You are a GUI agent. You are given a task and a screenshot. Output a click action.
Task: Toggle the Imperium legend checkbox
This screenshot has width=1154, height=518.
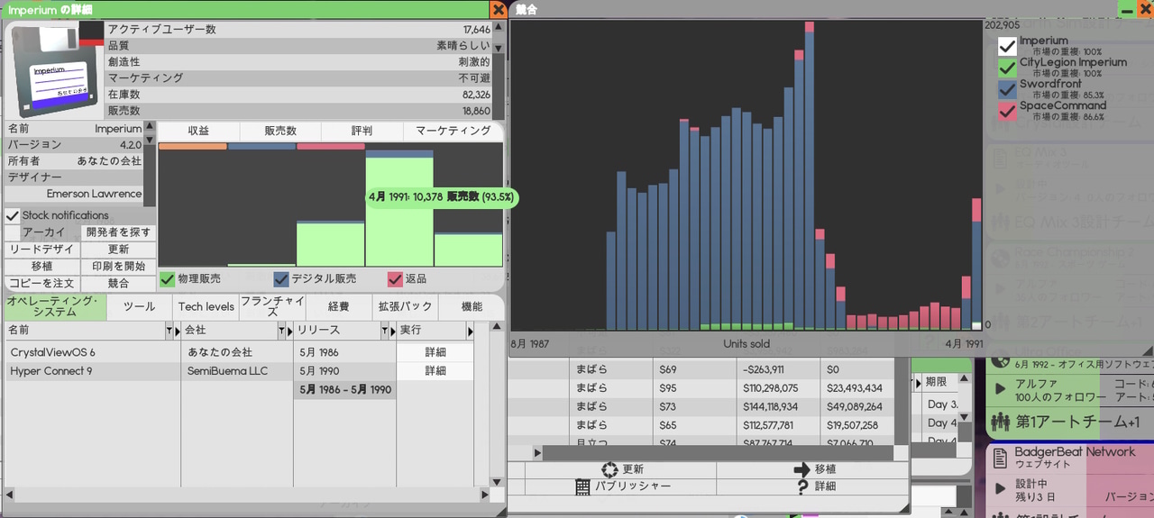coord(1007,46)
